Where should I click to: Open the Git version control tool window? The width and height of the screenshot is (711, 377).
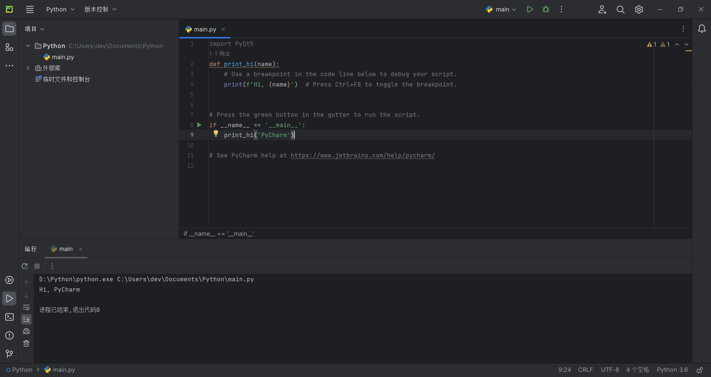point(9,354)
